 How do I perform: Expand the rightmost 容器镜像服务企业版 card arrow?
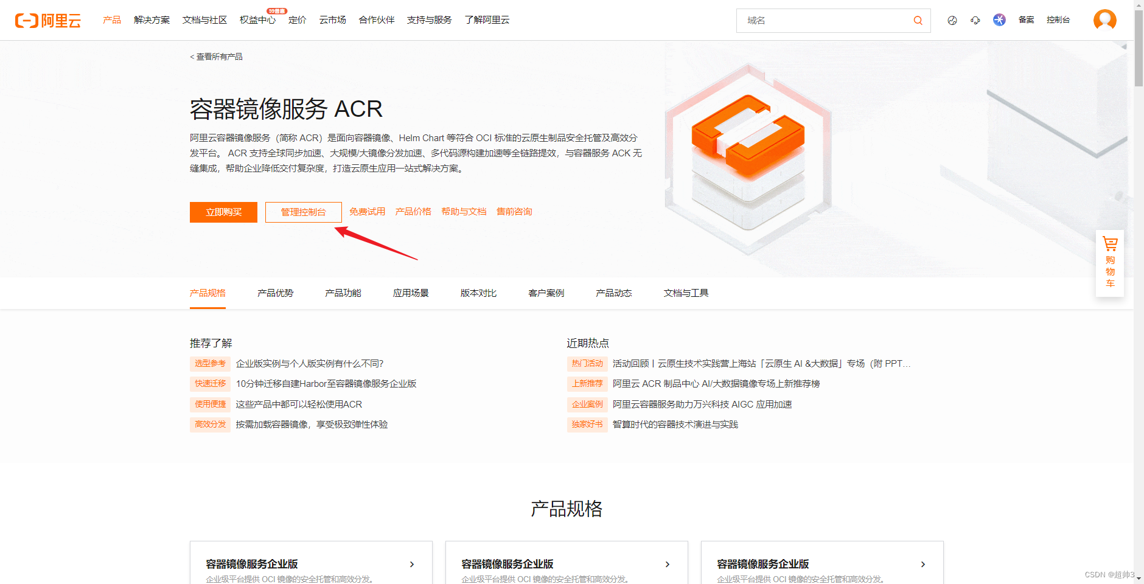click(923, 565)
